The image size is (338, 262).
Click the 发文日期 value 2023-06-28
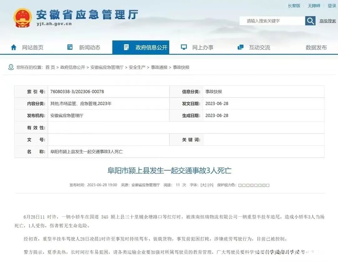(217, 103)
